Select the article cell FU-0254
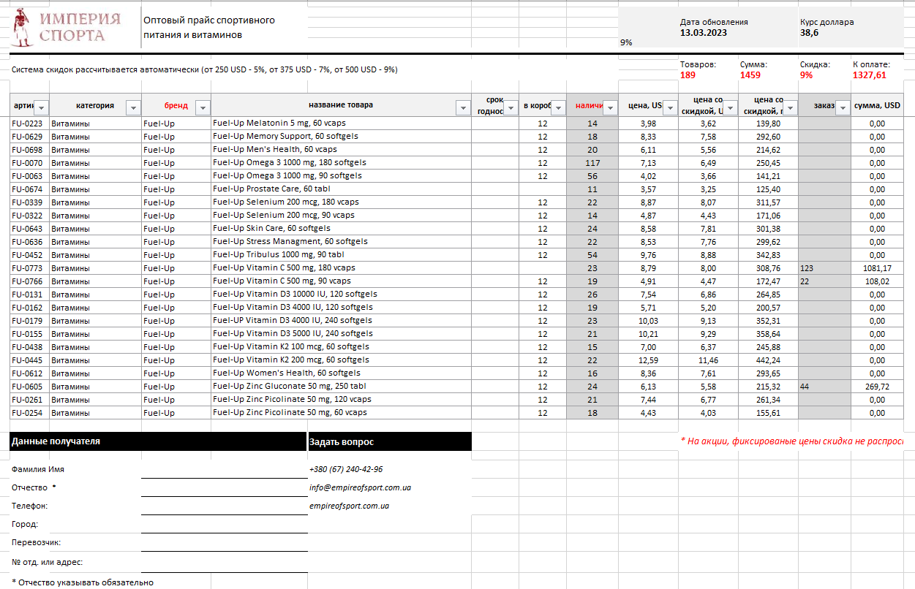This screenshot has width=915, height=589. click(x=29, y=413)
